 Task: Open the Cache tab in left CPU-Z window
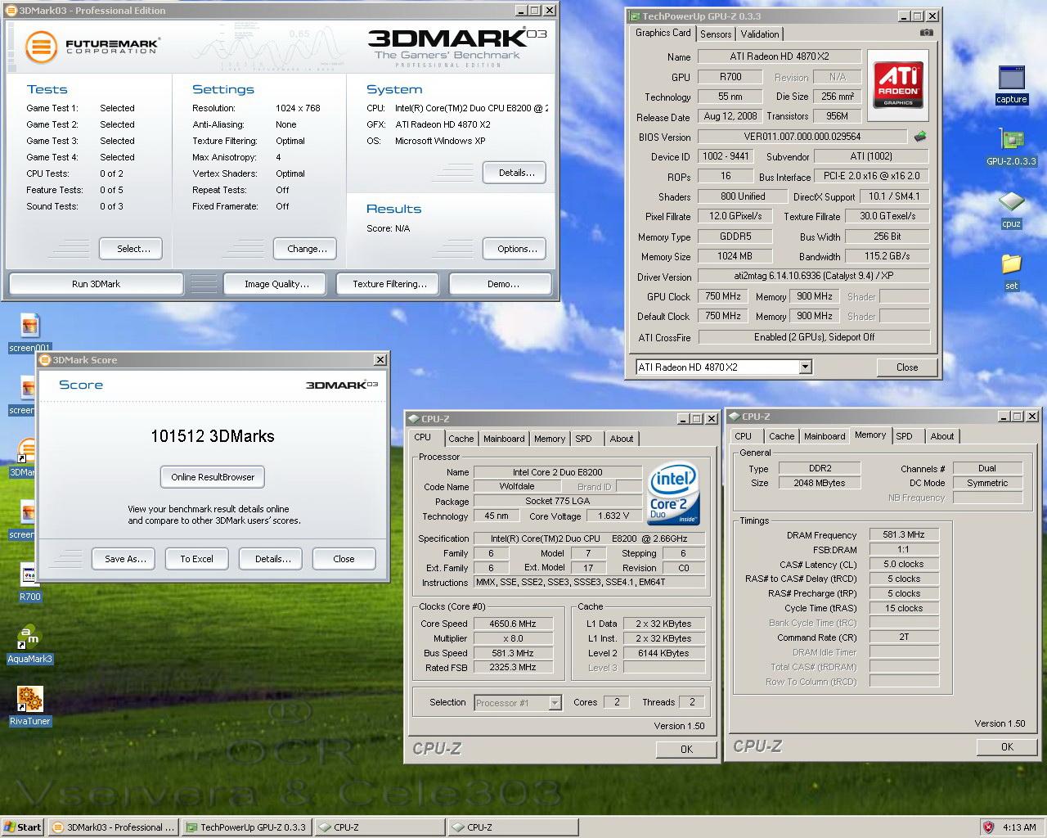pyautogui.click(x=461, y=439)
